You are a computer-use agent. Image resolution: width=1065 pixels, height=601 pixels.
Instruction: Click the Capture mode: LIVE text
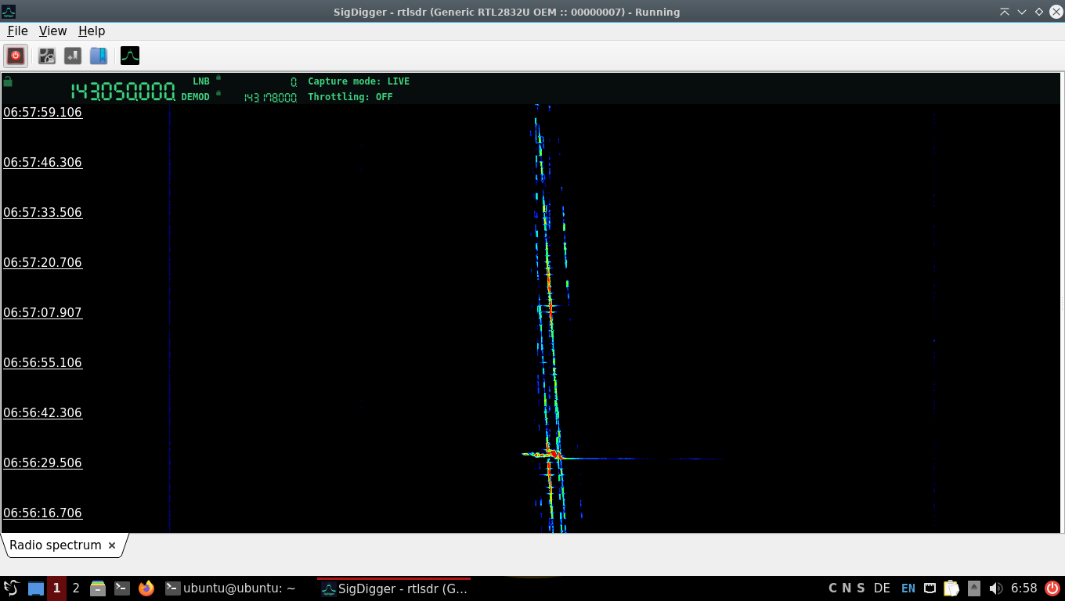coord(359,81)
